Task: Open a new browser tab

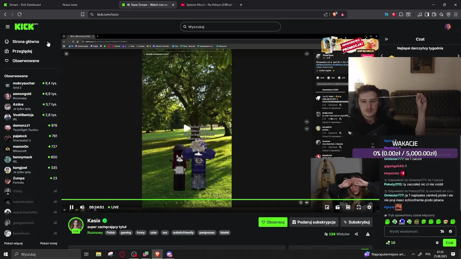Action: (x=241, y=5)
